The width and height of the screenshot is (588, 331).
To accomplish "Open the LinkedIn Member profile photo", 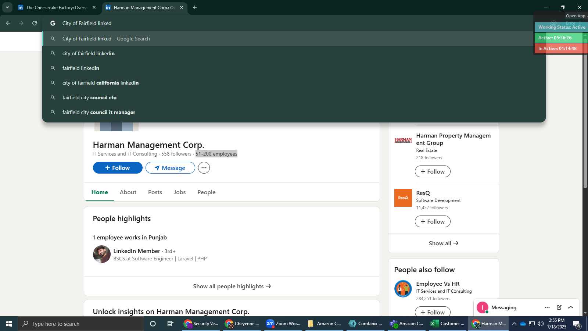I will pyautogui.click(x=102, y=254).
